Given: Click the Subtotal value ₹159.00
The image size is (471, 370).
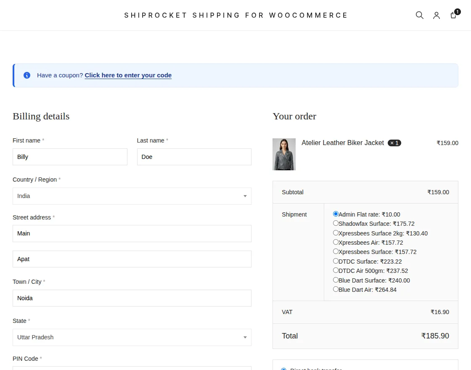Looking at the screenshot, I should [x=438, y=192].
